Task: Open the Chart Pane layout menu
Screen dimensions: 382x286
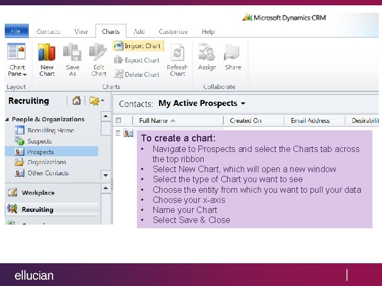Action: click(17, 60)
